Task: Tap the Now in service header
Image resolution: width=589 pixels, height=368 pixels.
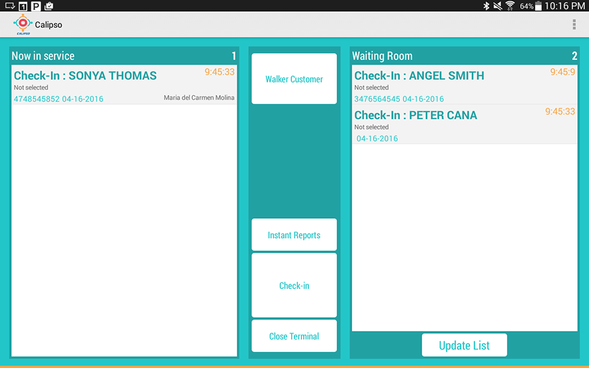Action: (43, 56)
